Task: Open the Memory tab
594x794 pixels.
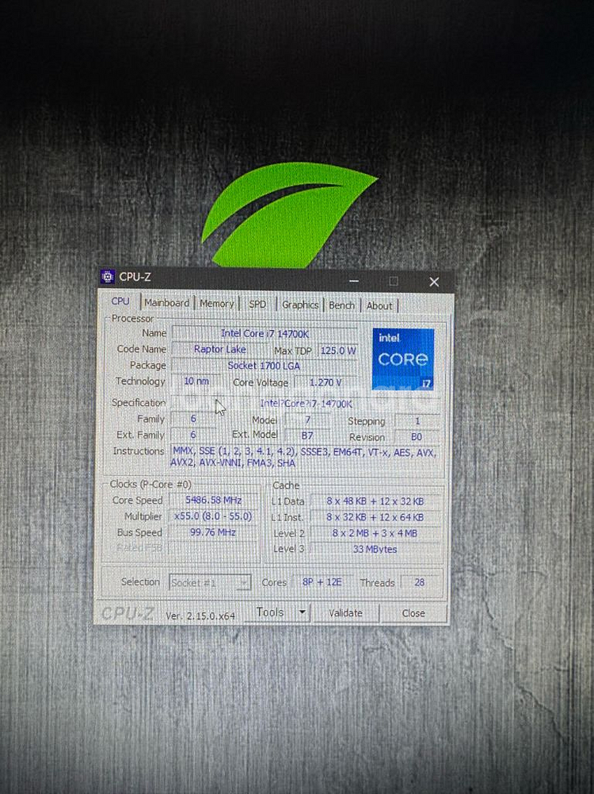Action: pos(216,304)
